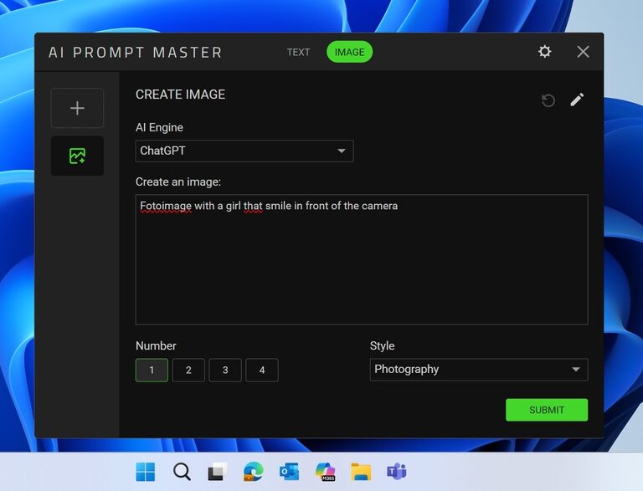Expand the Style Photography dropdown

[x=479, y=369]
